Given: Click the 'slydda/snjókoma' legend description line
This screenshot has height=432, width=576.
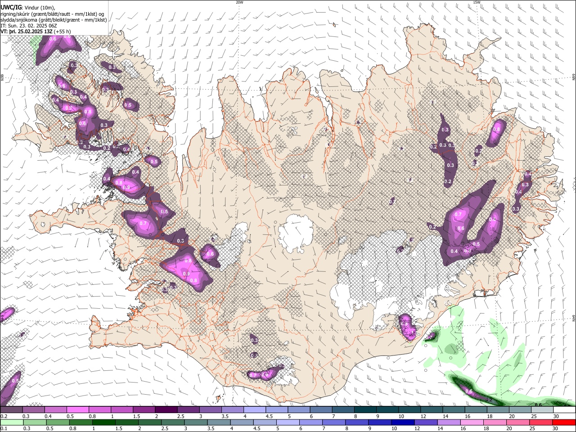Looking at the screenshot, I should pyautogui.click(x=54, y=20).
